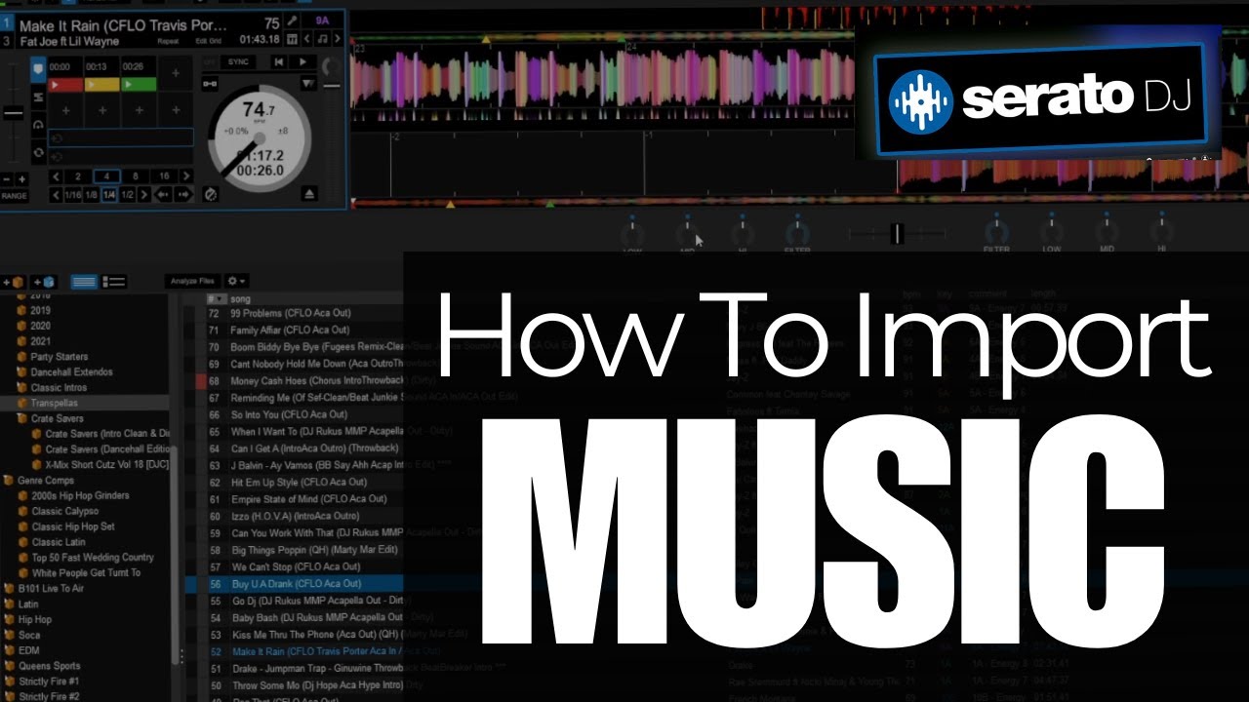Screen dimensions: 1249x702
Task: Click the left deck LOW EQ knob
Action: (633, 234)
